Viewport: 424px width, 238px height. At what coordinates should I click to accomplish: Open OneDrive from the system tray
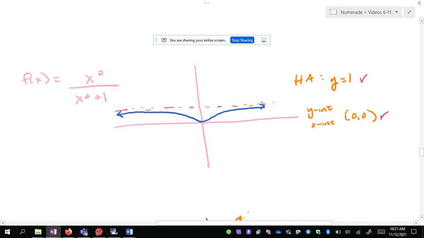point(278,232)
